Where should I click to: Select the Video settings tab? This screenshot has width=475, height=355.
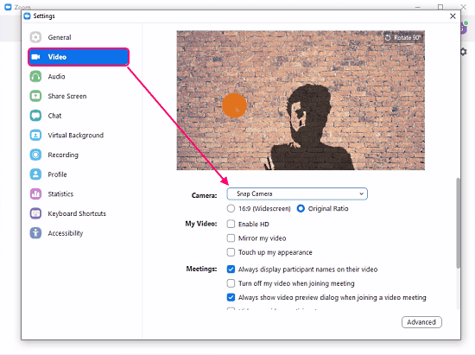click(79, 57)
